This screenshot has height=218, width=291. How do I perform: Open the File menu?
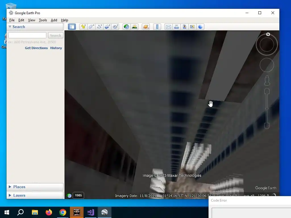tap(12, 20)
